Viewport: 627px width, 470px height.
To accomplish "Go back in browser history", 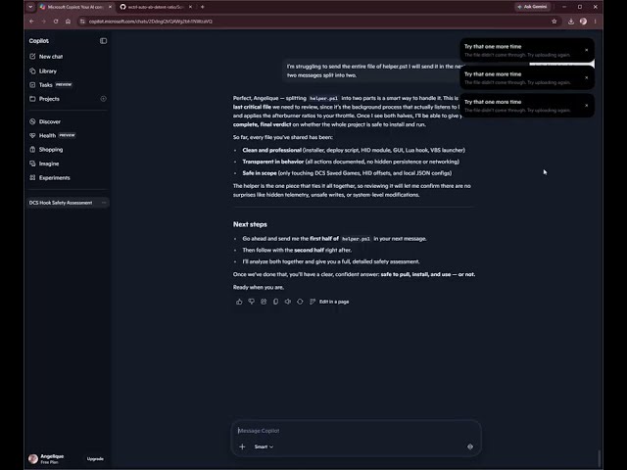I will pyautogui.click(x=31, y=22).
